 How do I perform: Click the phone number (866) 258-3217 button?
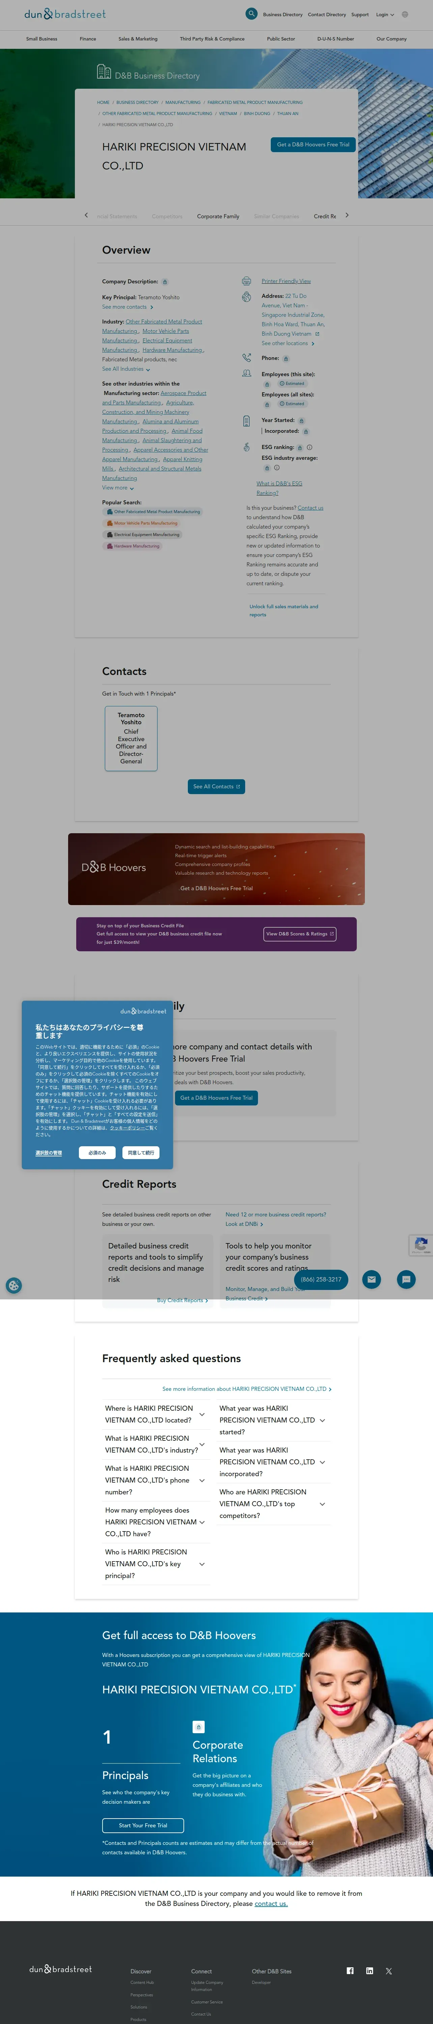click(x=321, y=1279)
